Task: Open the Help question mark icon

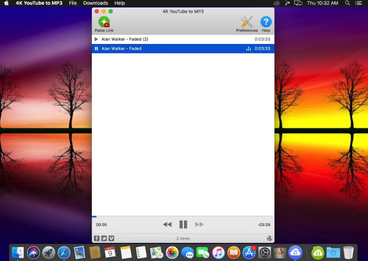Action: coord(266,22)
